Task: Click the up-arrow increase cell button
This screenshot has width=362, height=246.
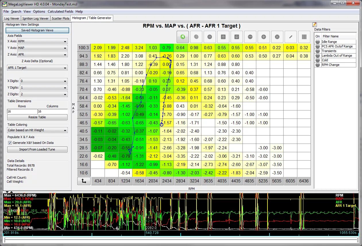Action: tap(223, 37)
